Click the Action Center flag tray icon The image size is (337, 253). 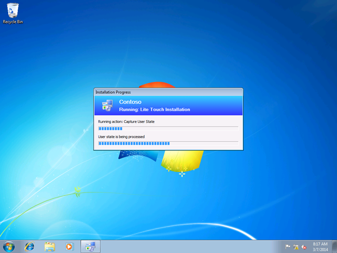click(x=288, y=247)
